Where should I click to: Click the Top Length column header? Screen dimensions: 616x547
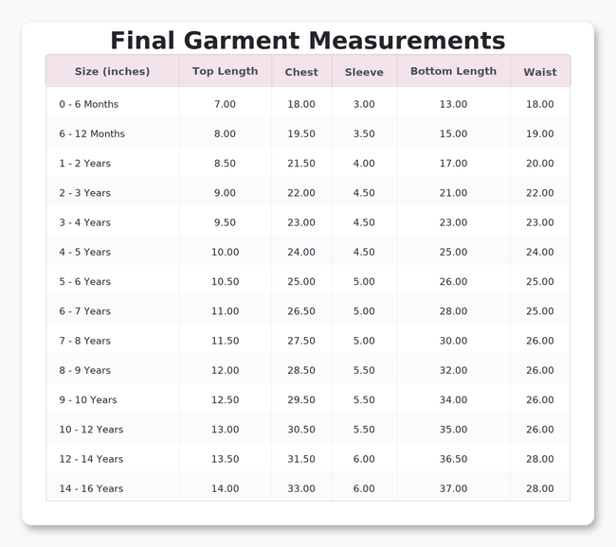point(226,71)
